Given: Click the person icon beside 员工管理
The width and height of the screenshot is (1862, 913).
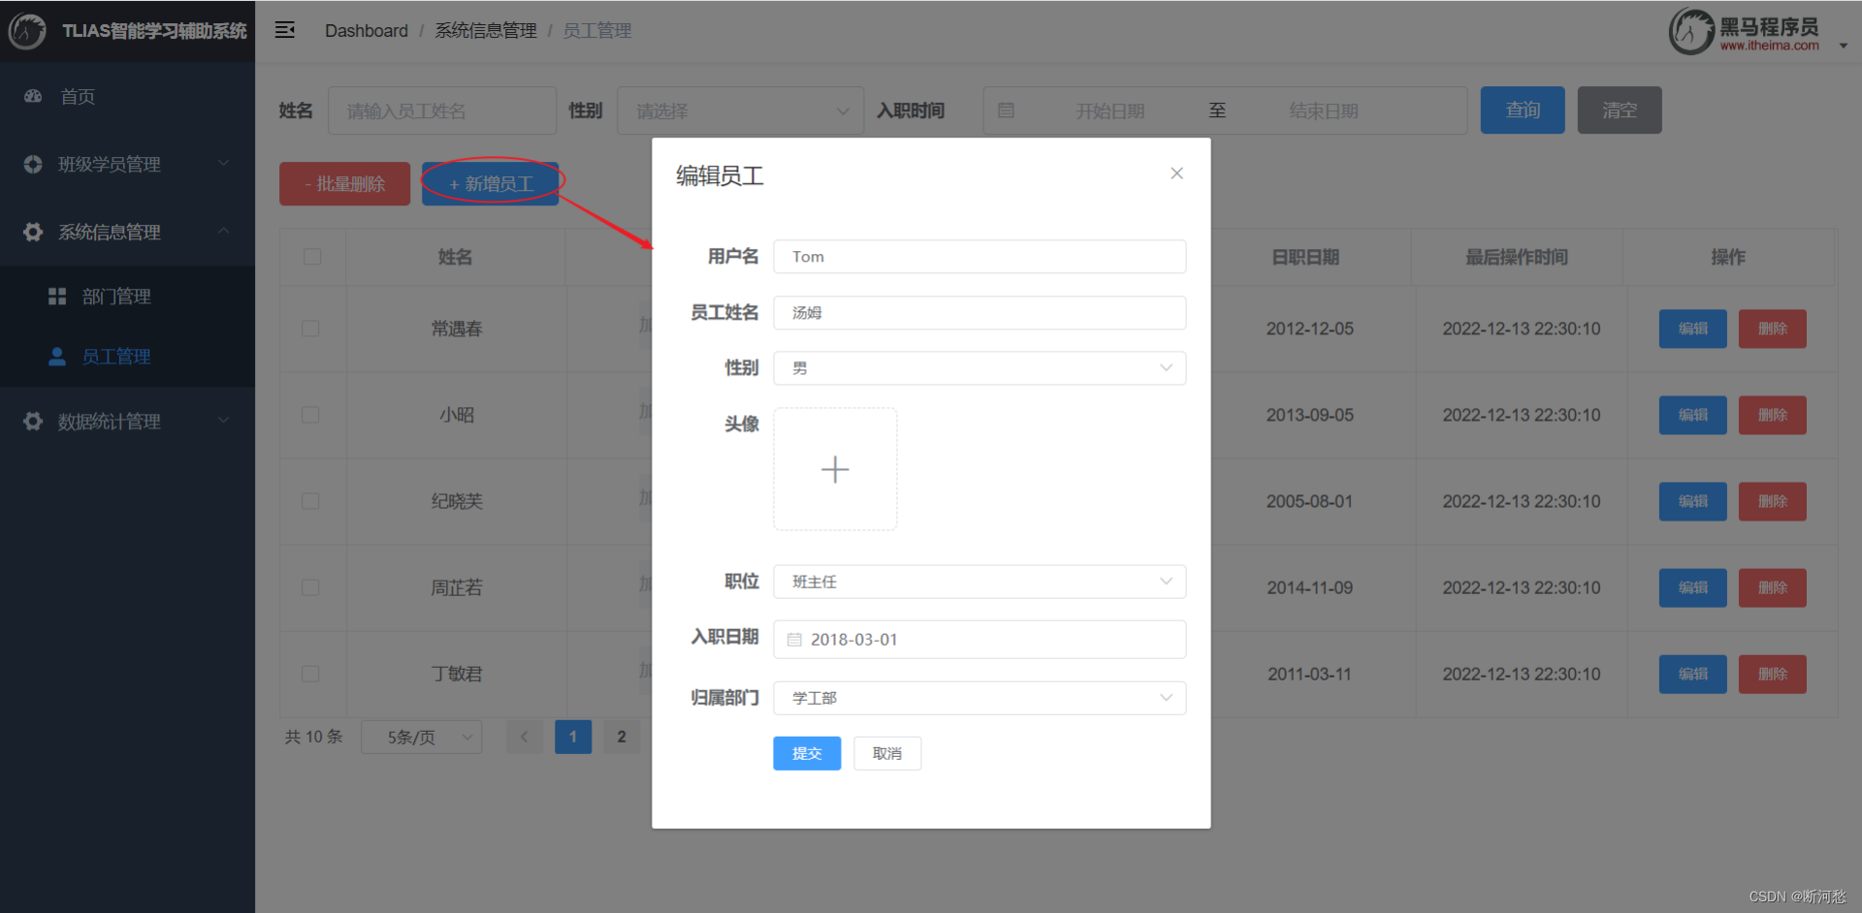Looking at the screenshot, I should point(57,356).
